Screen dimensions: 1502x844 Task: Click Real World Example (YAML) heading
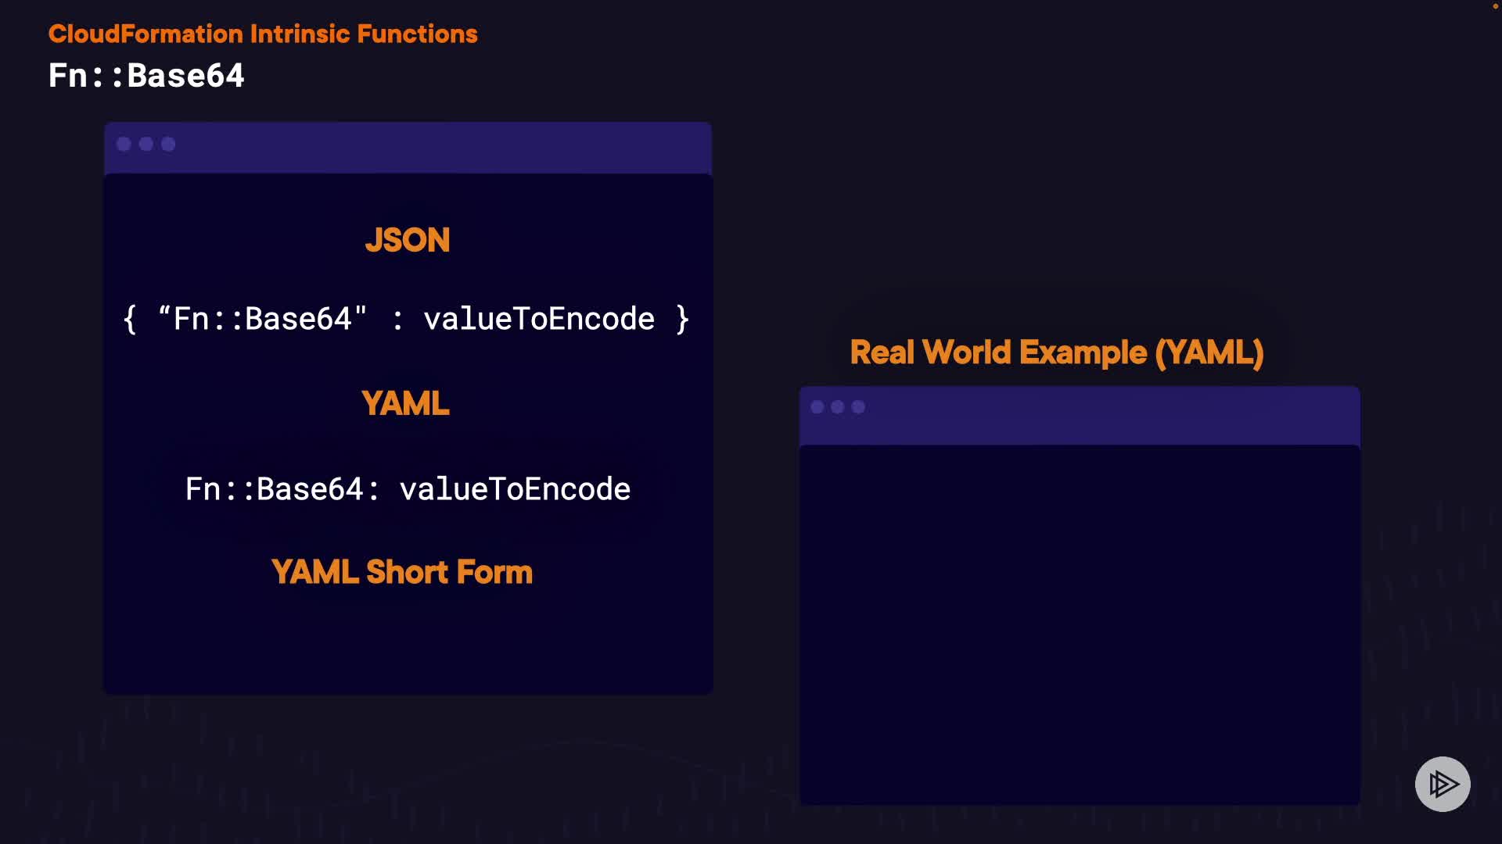click(x=1056, y=352)
